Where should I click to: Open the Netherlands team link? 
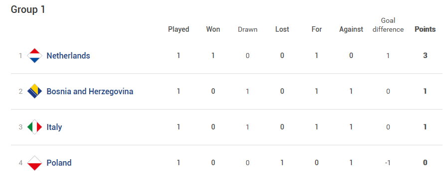[68, 56]
